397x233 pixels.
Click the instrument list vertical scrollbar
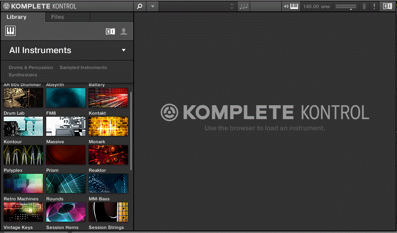click(131, 131)
